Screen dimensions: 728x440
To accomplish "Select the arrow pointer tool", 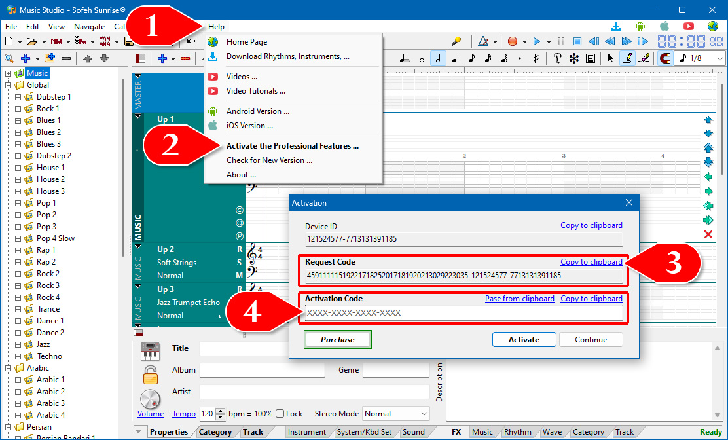I will (610, 58).
